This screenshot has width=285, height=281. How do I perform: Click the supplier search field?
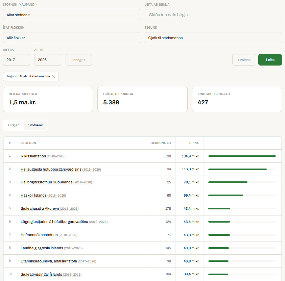pos(213,15)
